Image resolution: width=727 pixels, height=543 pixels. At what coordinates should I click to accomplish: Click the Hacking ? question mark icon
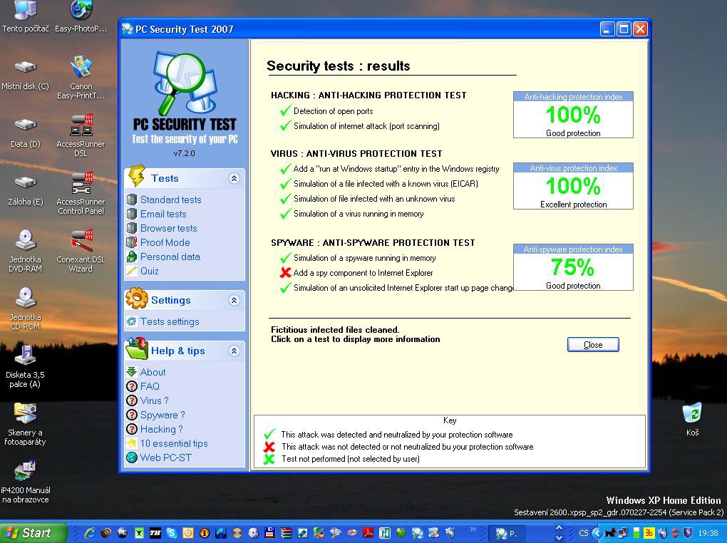pos(132,430)
